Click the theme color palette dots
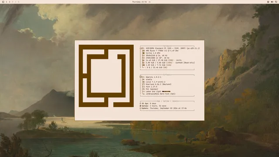Screen dimensions: 279x157 click(x=166, y=92)
